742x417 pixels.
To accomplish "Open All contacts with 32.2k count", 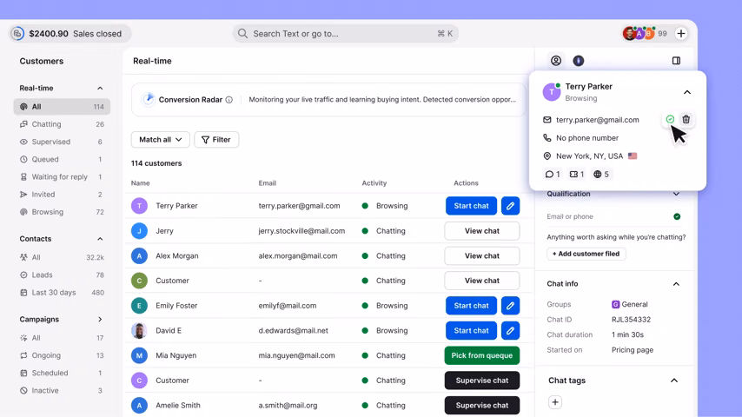I will [62, 257].
